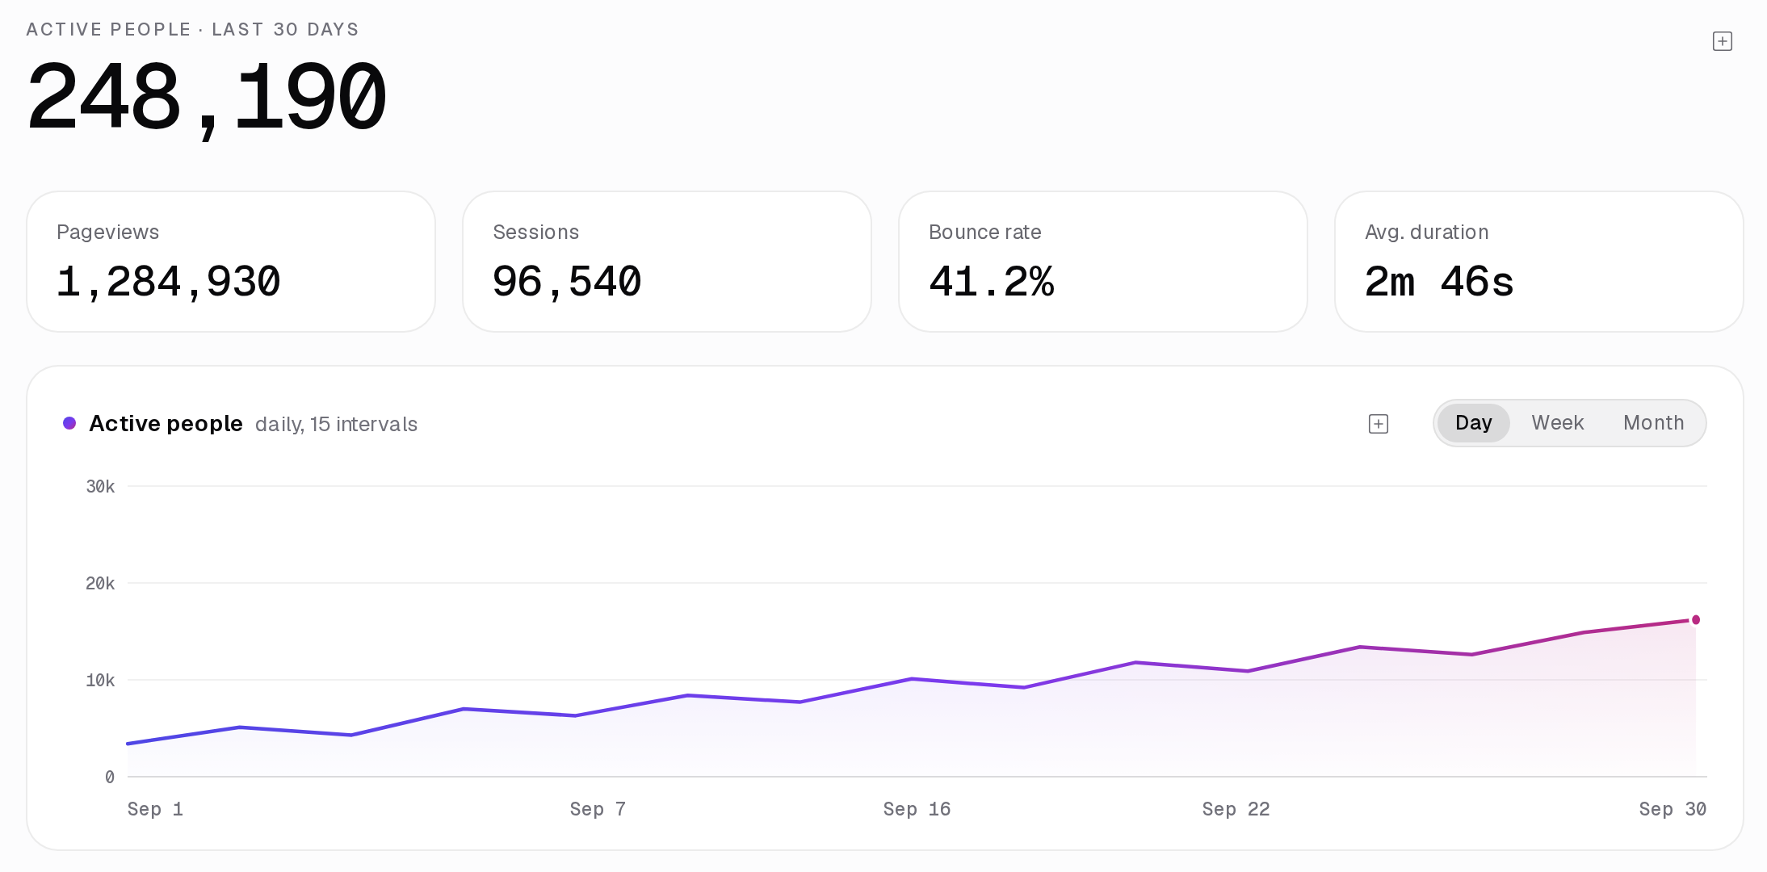Click the purple Active people legend dot
The height and width of the screenshot is (872, 1767).
(69, 423)
